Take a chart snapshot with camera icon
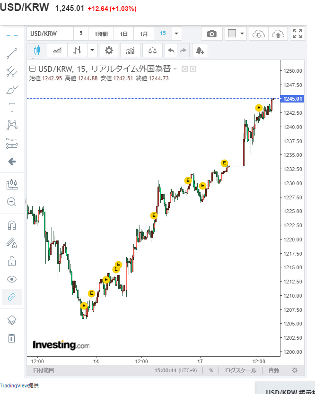315x394 pixels. pos(212,34)
